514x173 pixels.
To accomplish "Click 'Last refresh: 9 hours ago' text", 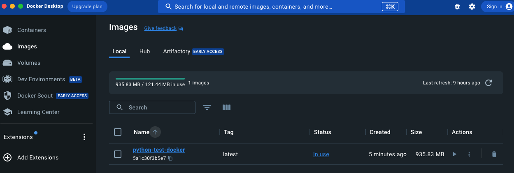I will [451, 83].
